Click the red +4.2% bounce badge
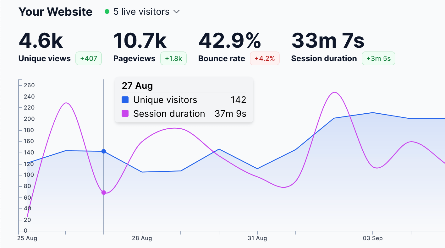This screenshot has width=445, height=248. coord(265,58)
